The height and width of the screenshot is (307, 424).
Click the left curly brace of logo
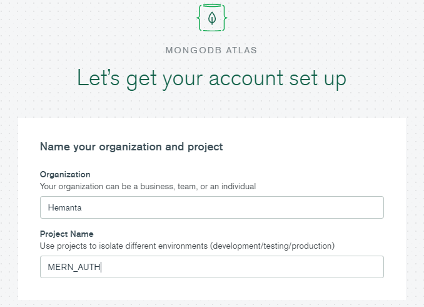(x=201, y=18)
